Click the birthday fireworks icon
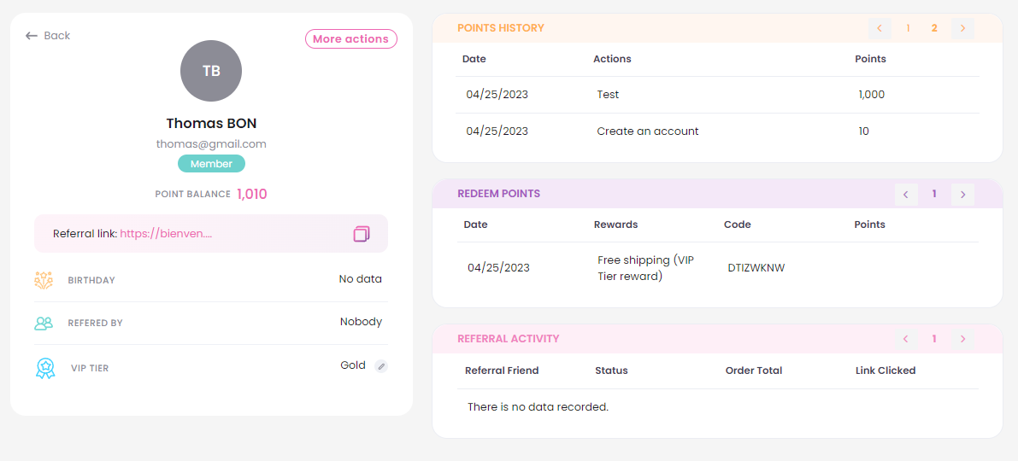The height and width of the screenshot is (461, 1018). (44, 280)
